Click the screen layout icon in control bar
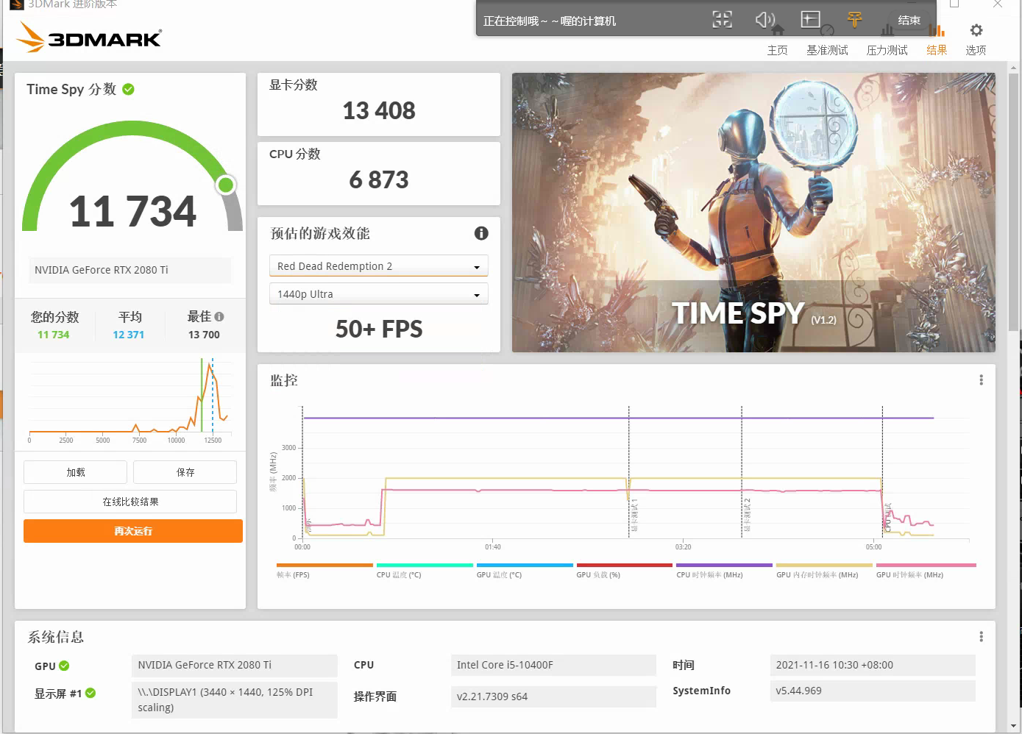Viewport: 1022px width, 734px height. [x=810, y=20]
